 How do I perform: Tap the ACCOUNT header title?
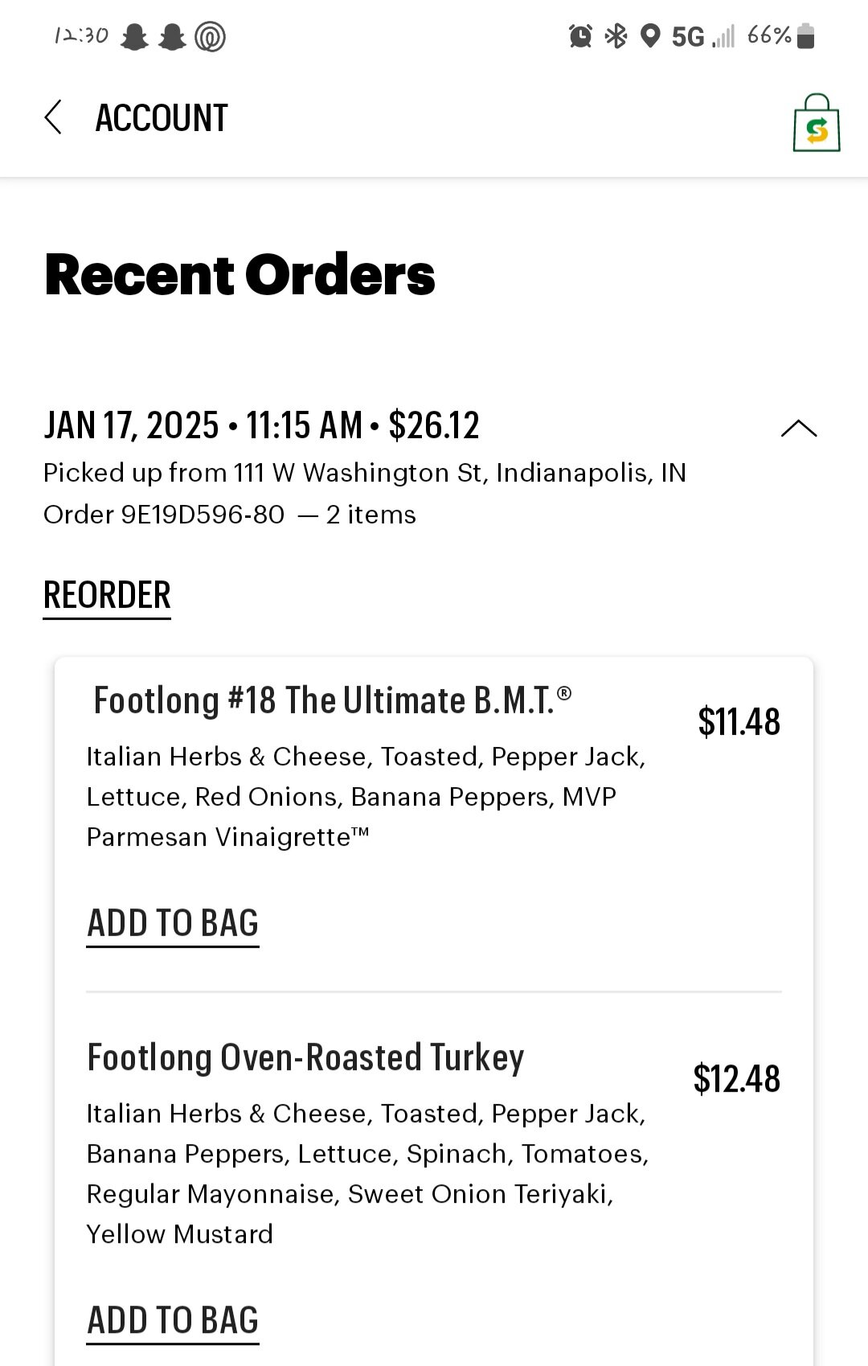coord(162,118)
